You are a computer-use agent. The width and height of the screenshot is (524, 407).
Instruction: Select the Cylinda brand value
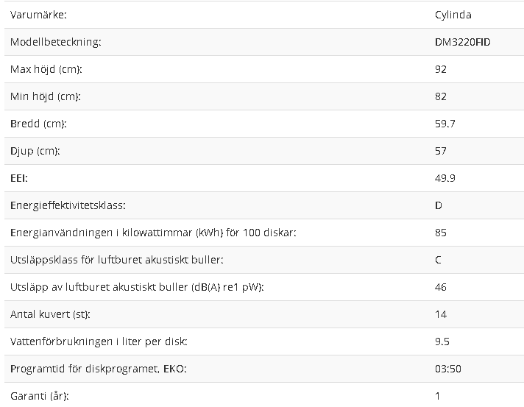453,15
